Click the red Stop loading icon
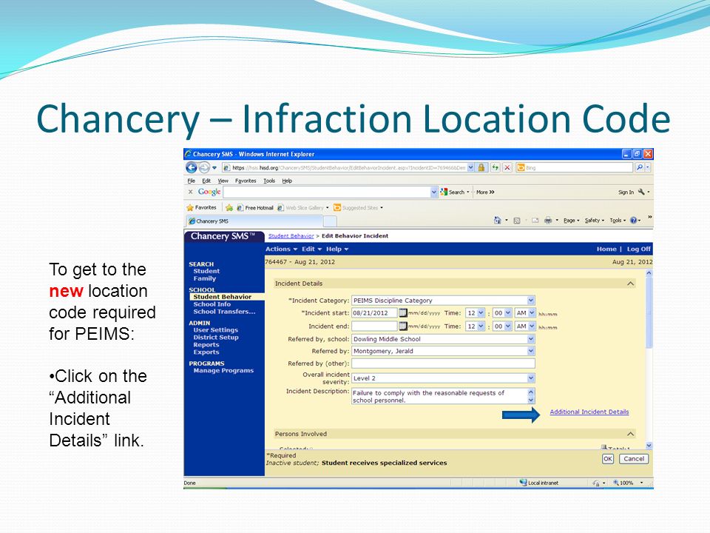This screenshot has height=533, width=710. pyautogui.click(x=507, y=168)
